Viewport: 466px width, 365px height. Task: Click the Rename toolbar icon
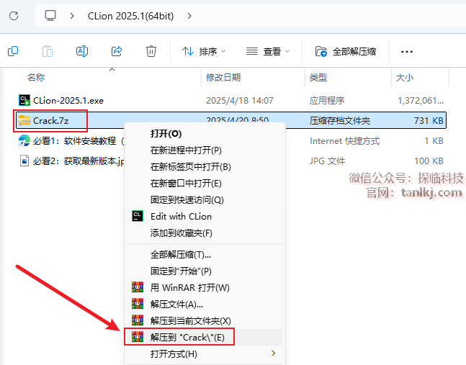click(x=82, y=51)
